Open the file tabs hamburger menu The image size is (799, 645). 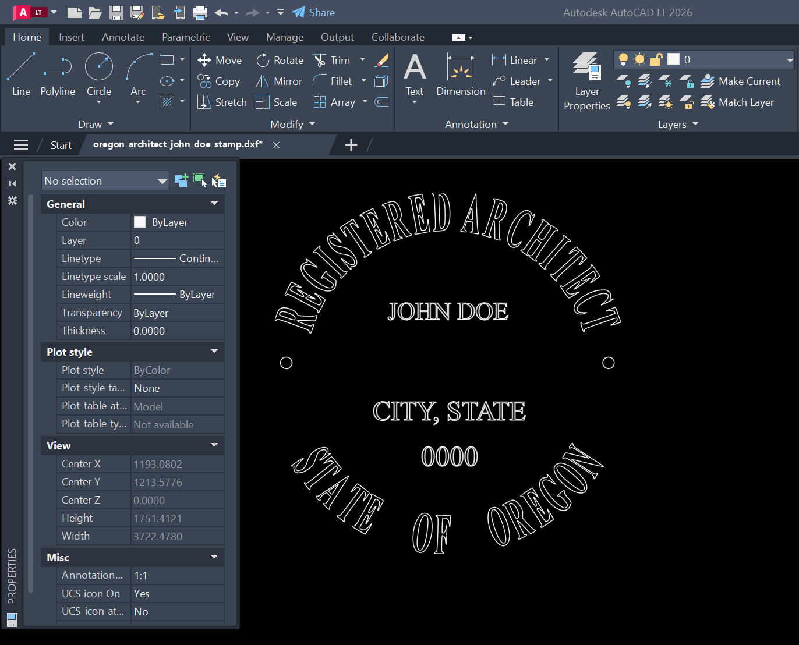tap(21, 145)
